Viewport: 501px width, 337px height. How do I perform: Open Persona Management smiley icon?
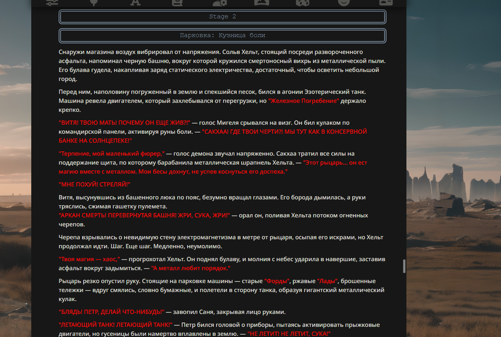tap(344, 2)
